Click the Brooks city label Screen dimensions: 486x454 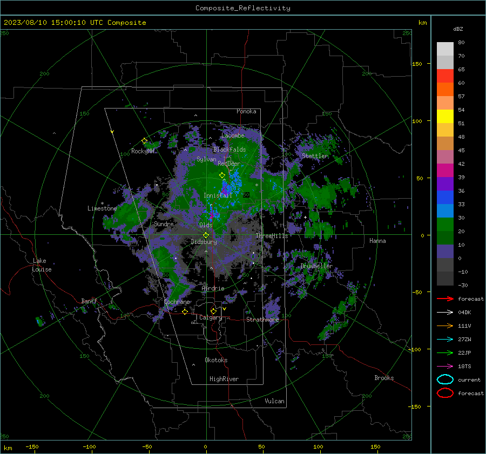[384, 378]
